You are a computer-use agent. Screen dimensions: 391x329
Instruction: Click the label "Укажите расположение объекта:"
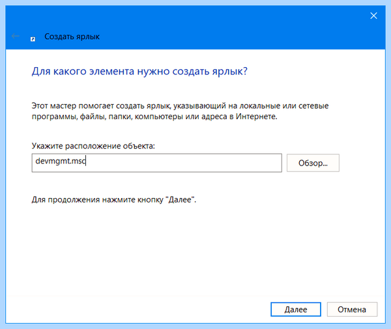click(x=93, y=146)
